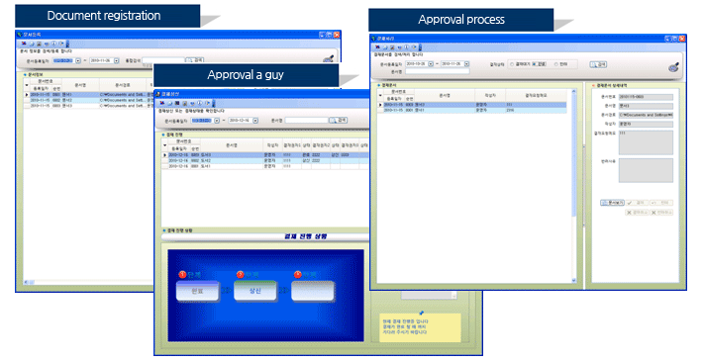The height and width of the screenshot is (362, 704).
Task: Click the save icon in Approval a guy toolbar
Action: pos(177,103)
